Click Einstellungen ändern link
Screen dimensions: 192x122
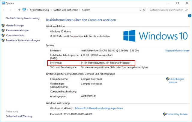click(x=176, y=81)
